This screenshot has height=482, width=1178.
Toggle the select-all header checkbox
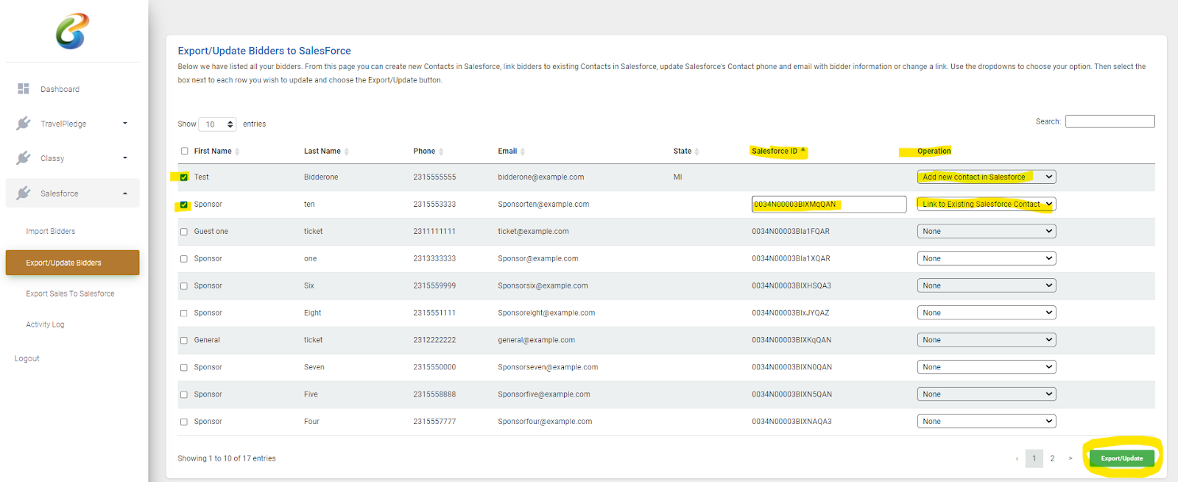point(184,151)
